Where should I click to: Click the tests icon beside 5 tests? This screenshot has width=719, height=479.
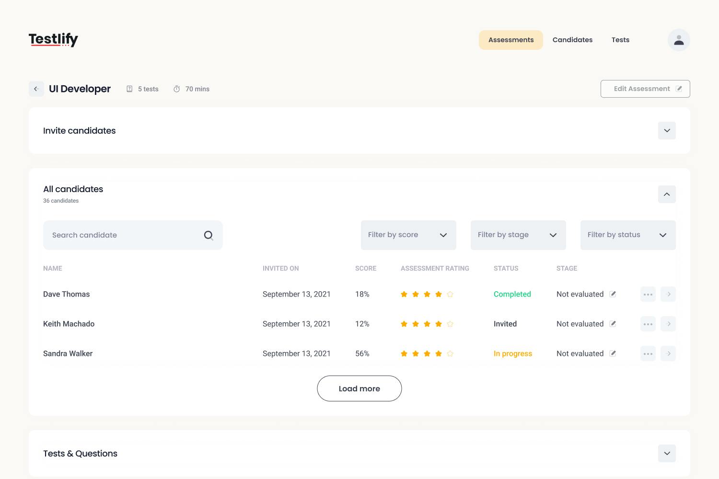[x=129, y=89]
